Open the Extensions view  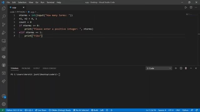point(4,49)
